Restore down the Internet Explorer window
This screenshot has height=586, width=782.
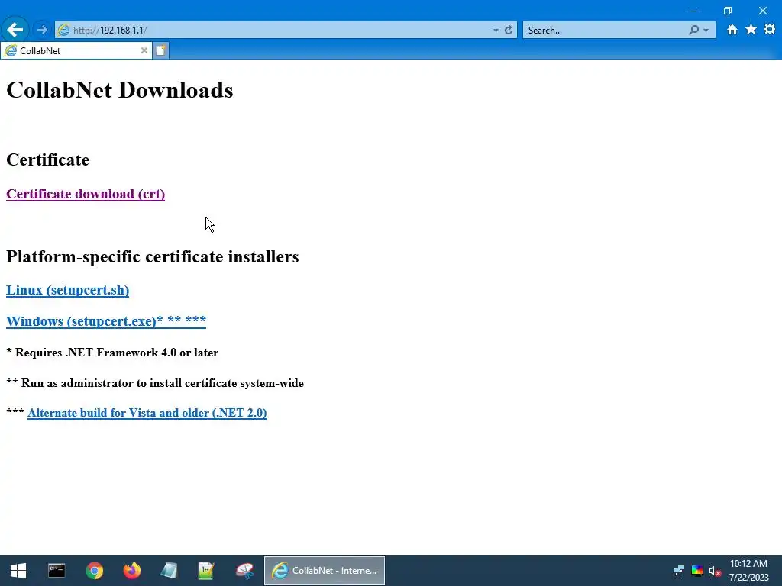[728, 11]
